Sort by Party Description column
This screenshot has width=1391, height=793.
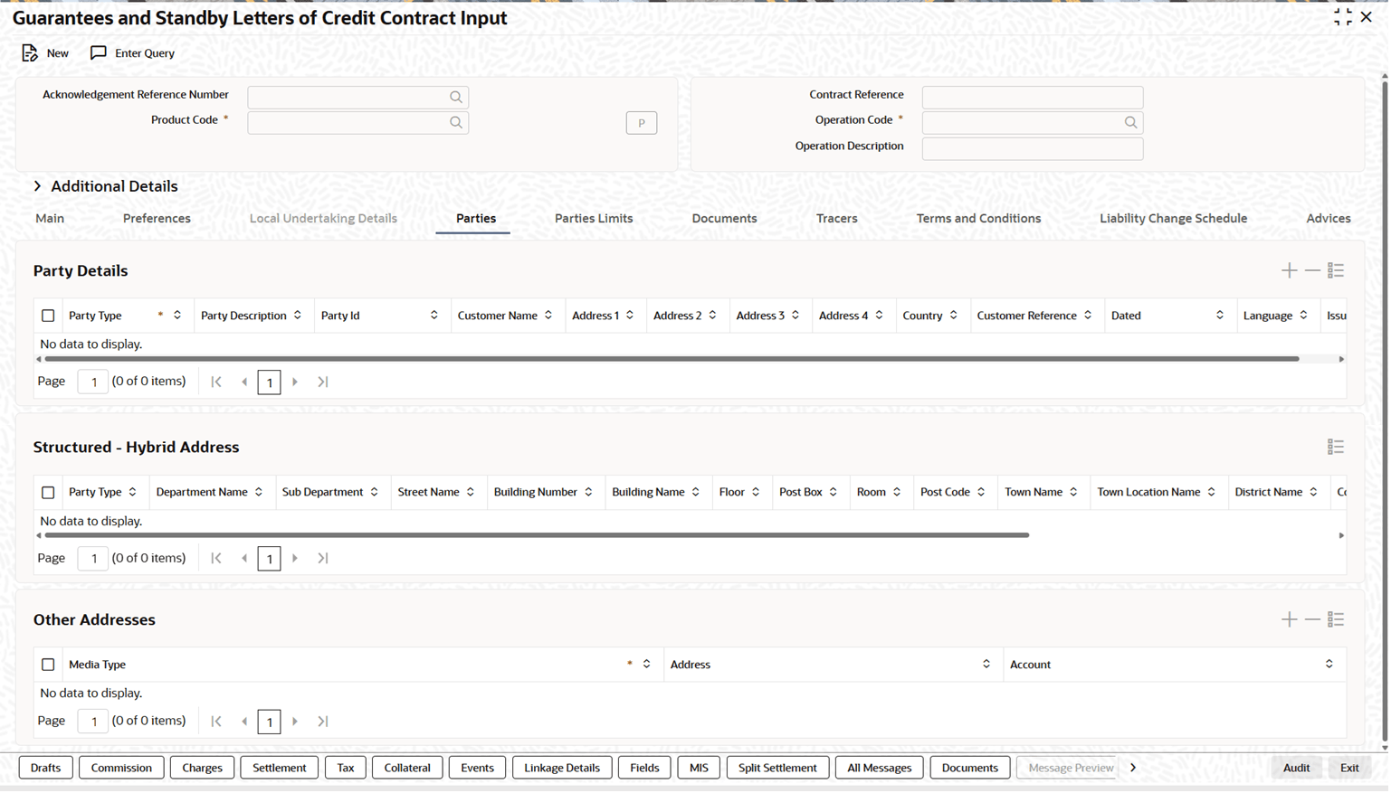(x=298, y=316)
